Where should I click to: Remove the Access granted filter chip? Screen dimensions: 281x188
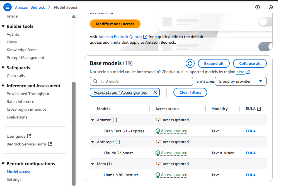155,92
